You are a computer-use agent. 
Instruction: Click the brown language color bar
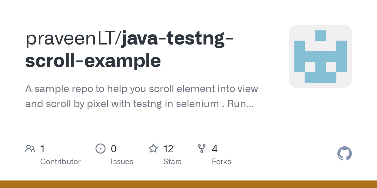point(188,184)
